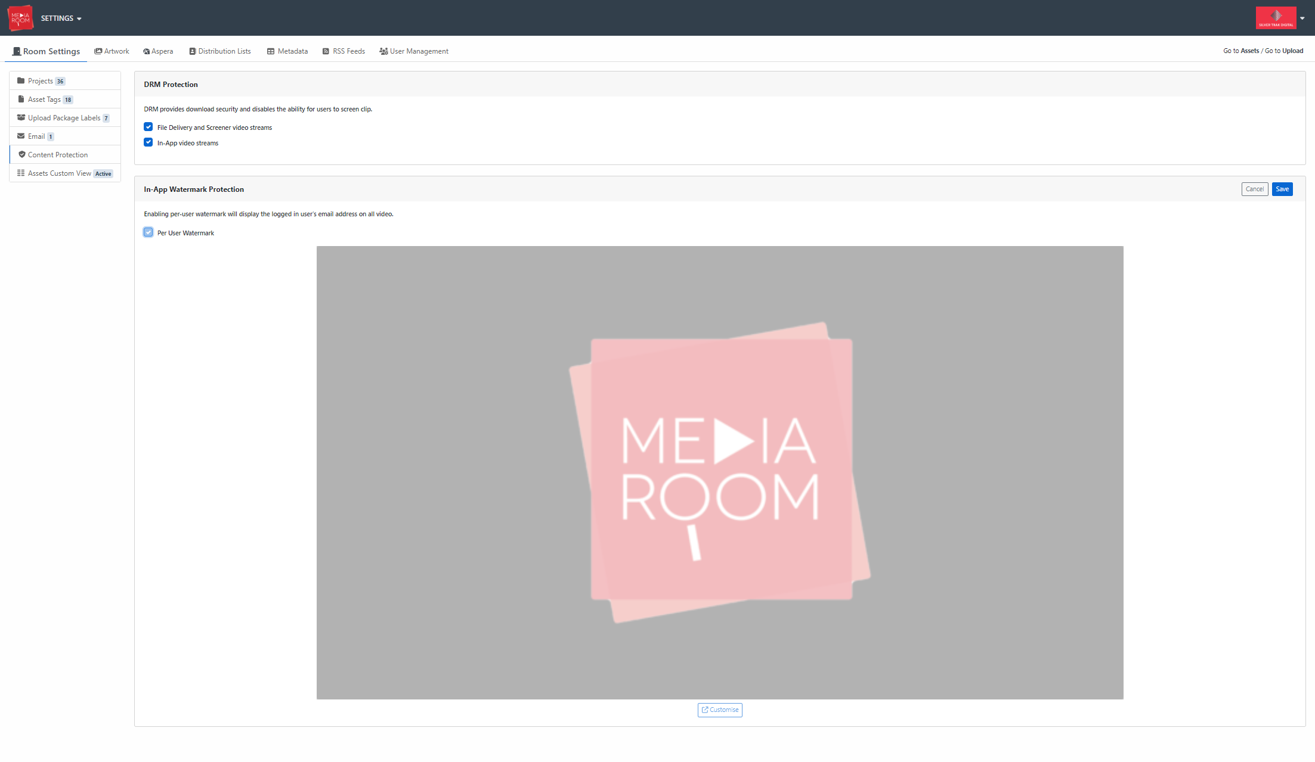Click the Active badge on Assets Custom View
Screen dimensions: 1315x762
point(103,174)
